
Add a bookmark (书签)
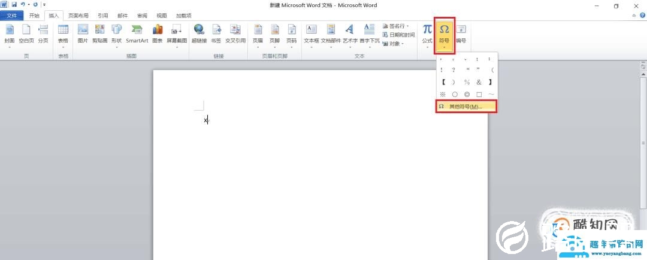(216, 35)
